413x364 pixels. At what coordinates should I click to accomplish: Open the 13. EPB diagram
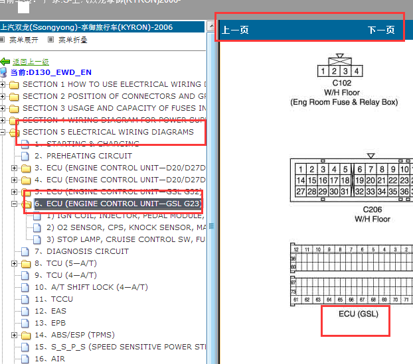tap(50, 324)
